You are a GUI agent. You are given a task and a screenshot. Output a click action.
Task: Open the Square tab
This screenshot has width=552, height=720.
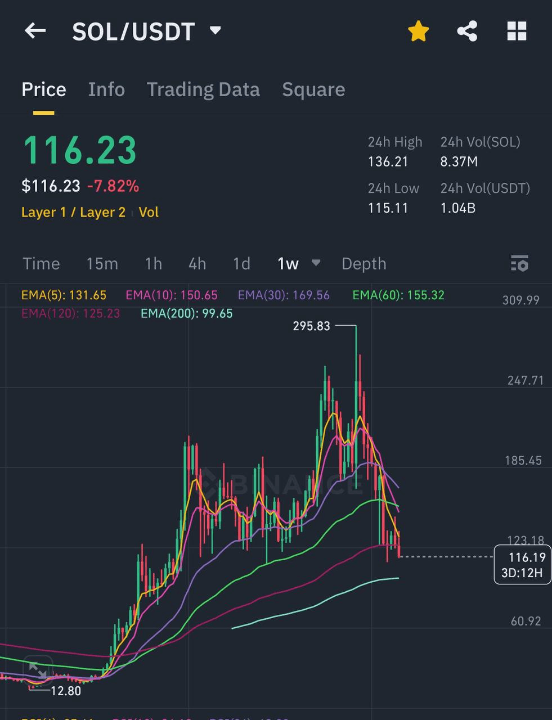click(x=313, y=89)
